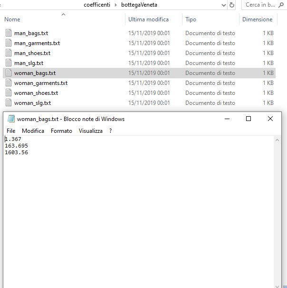Click the explorer search box
The width and height of the screenshot is (287, 288).
pos(261,5)
